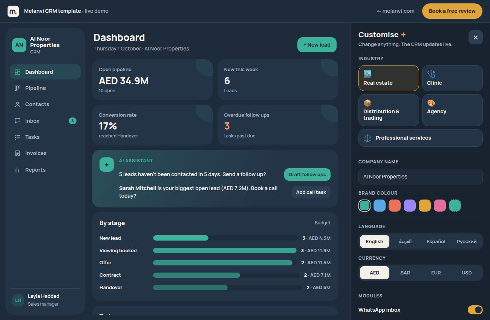The width and height of the screenshot is (490, 320).
Task: Click the Melanvi logo icon
Action: tap(13, 11)
